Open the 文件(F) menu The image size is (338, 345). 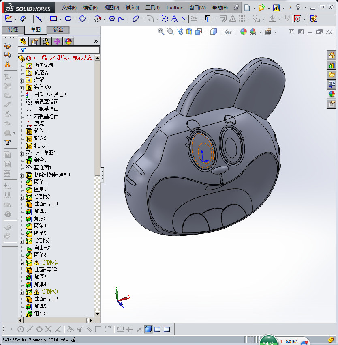[x=69, y=8]
